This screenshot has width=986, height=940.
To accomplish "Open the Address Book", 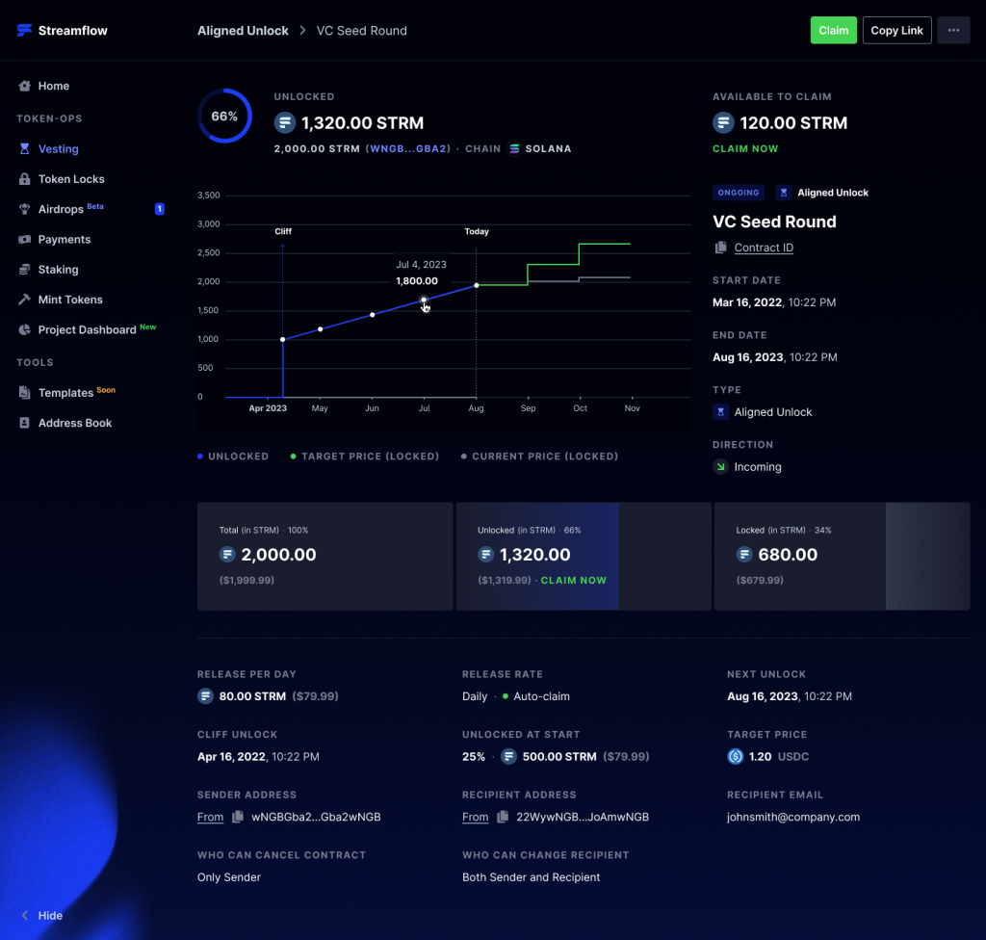I will (x=75, y=423).
